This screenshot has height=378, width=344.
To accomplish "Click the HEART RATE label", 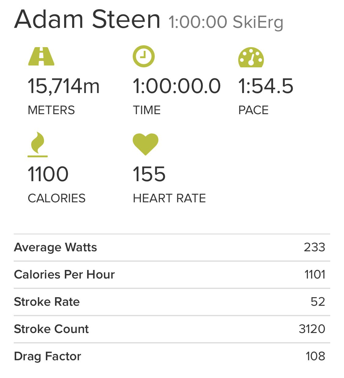I will pyautogui.click(x=169, y=198).
